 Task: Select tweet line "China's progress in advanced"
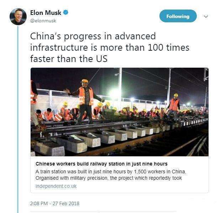93,37
